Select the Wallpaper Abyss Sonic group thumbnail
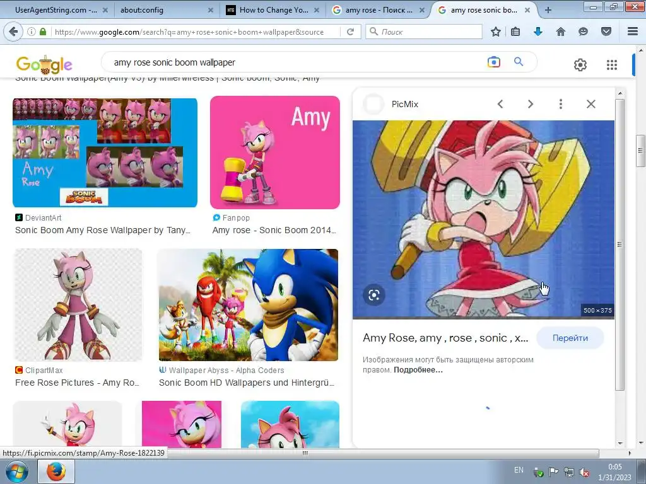 pyautogui.click(x=249, y=304)
